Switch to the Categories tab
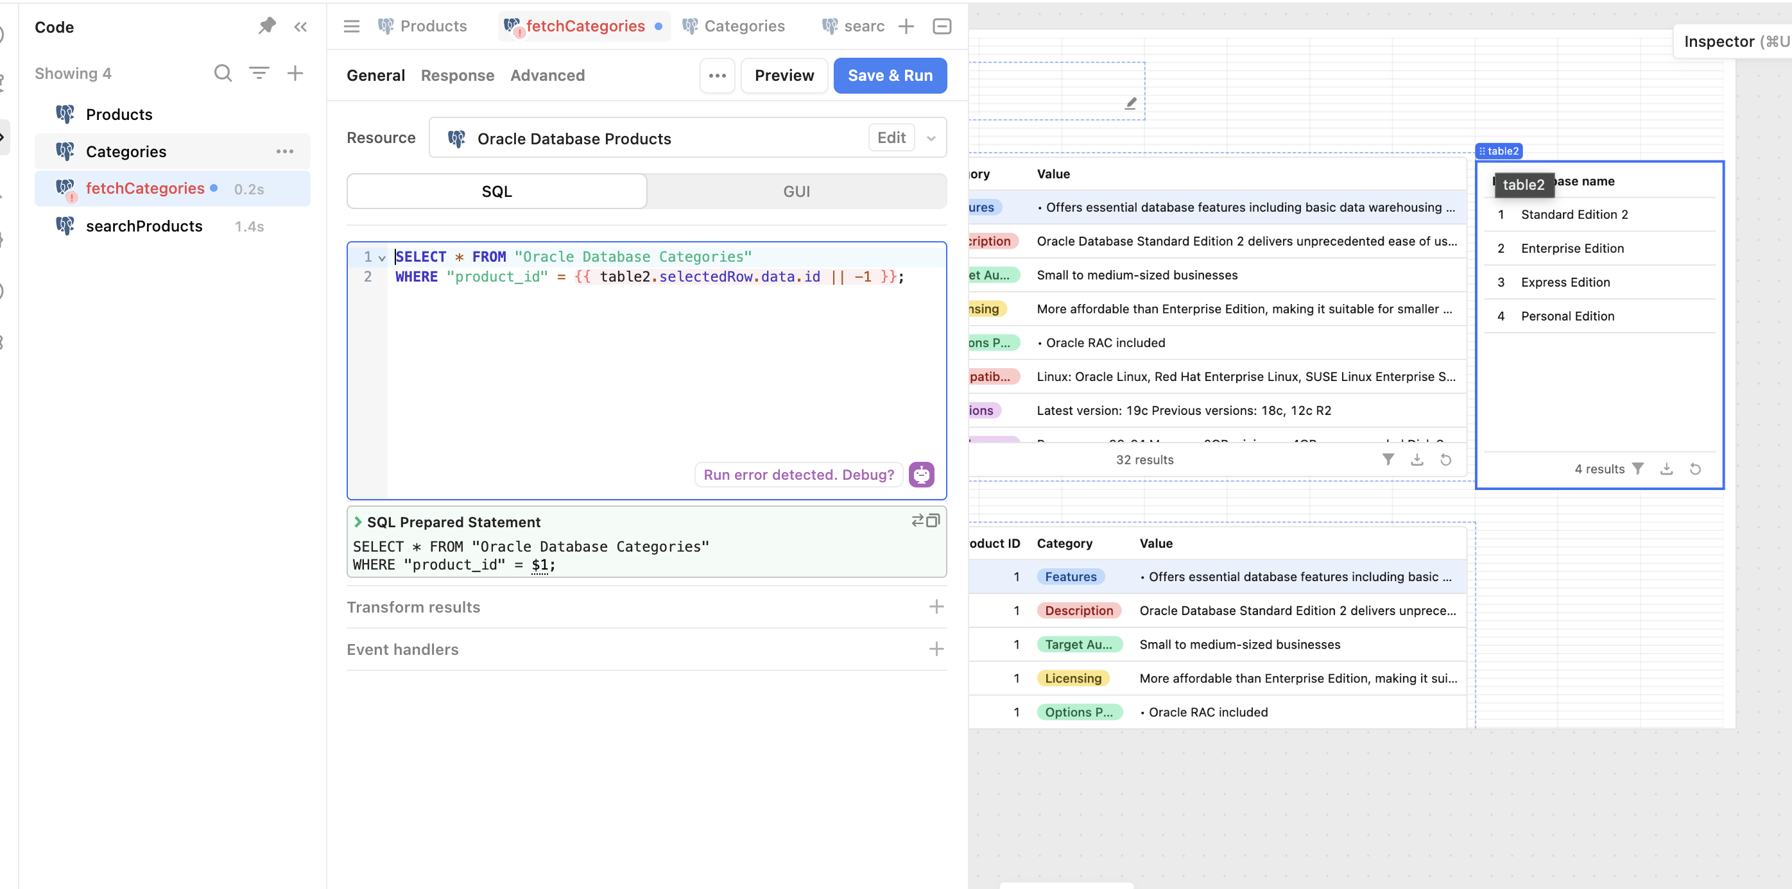 [x=734, y=26]
